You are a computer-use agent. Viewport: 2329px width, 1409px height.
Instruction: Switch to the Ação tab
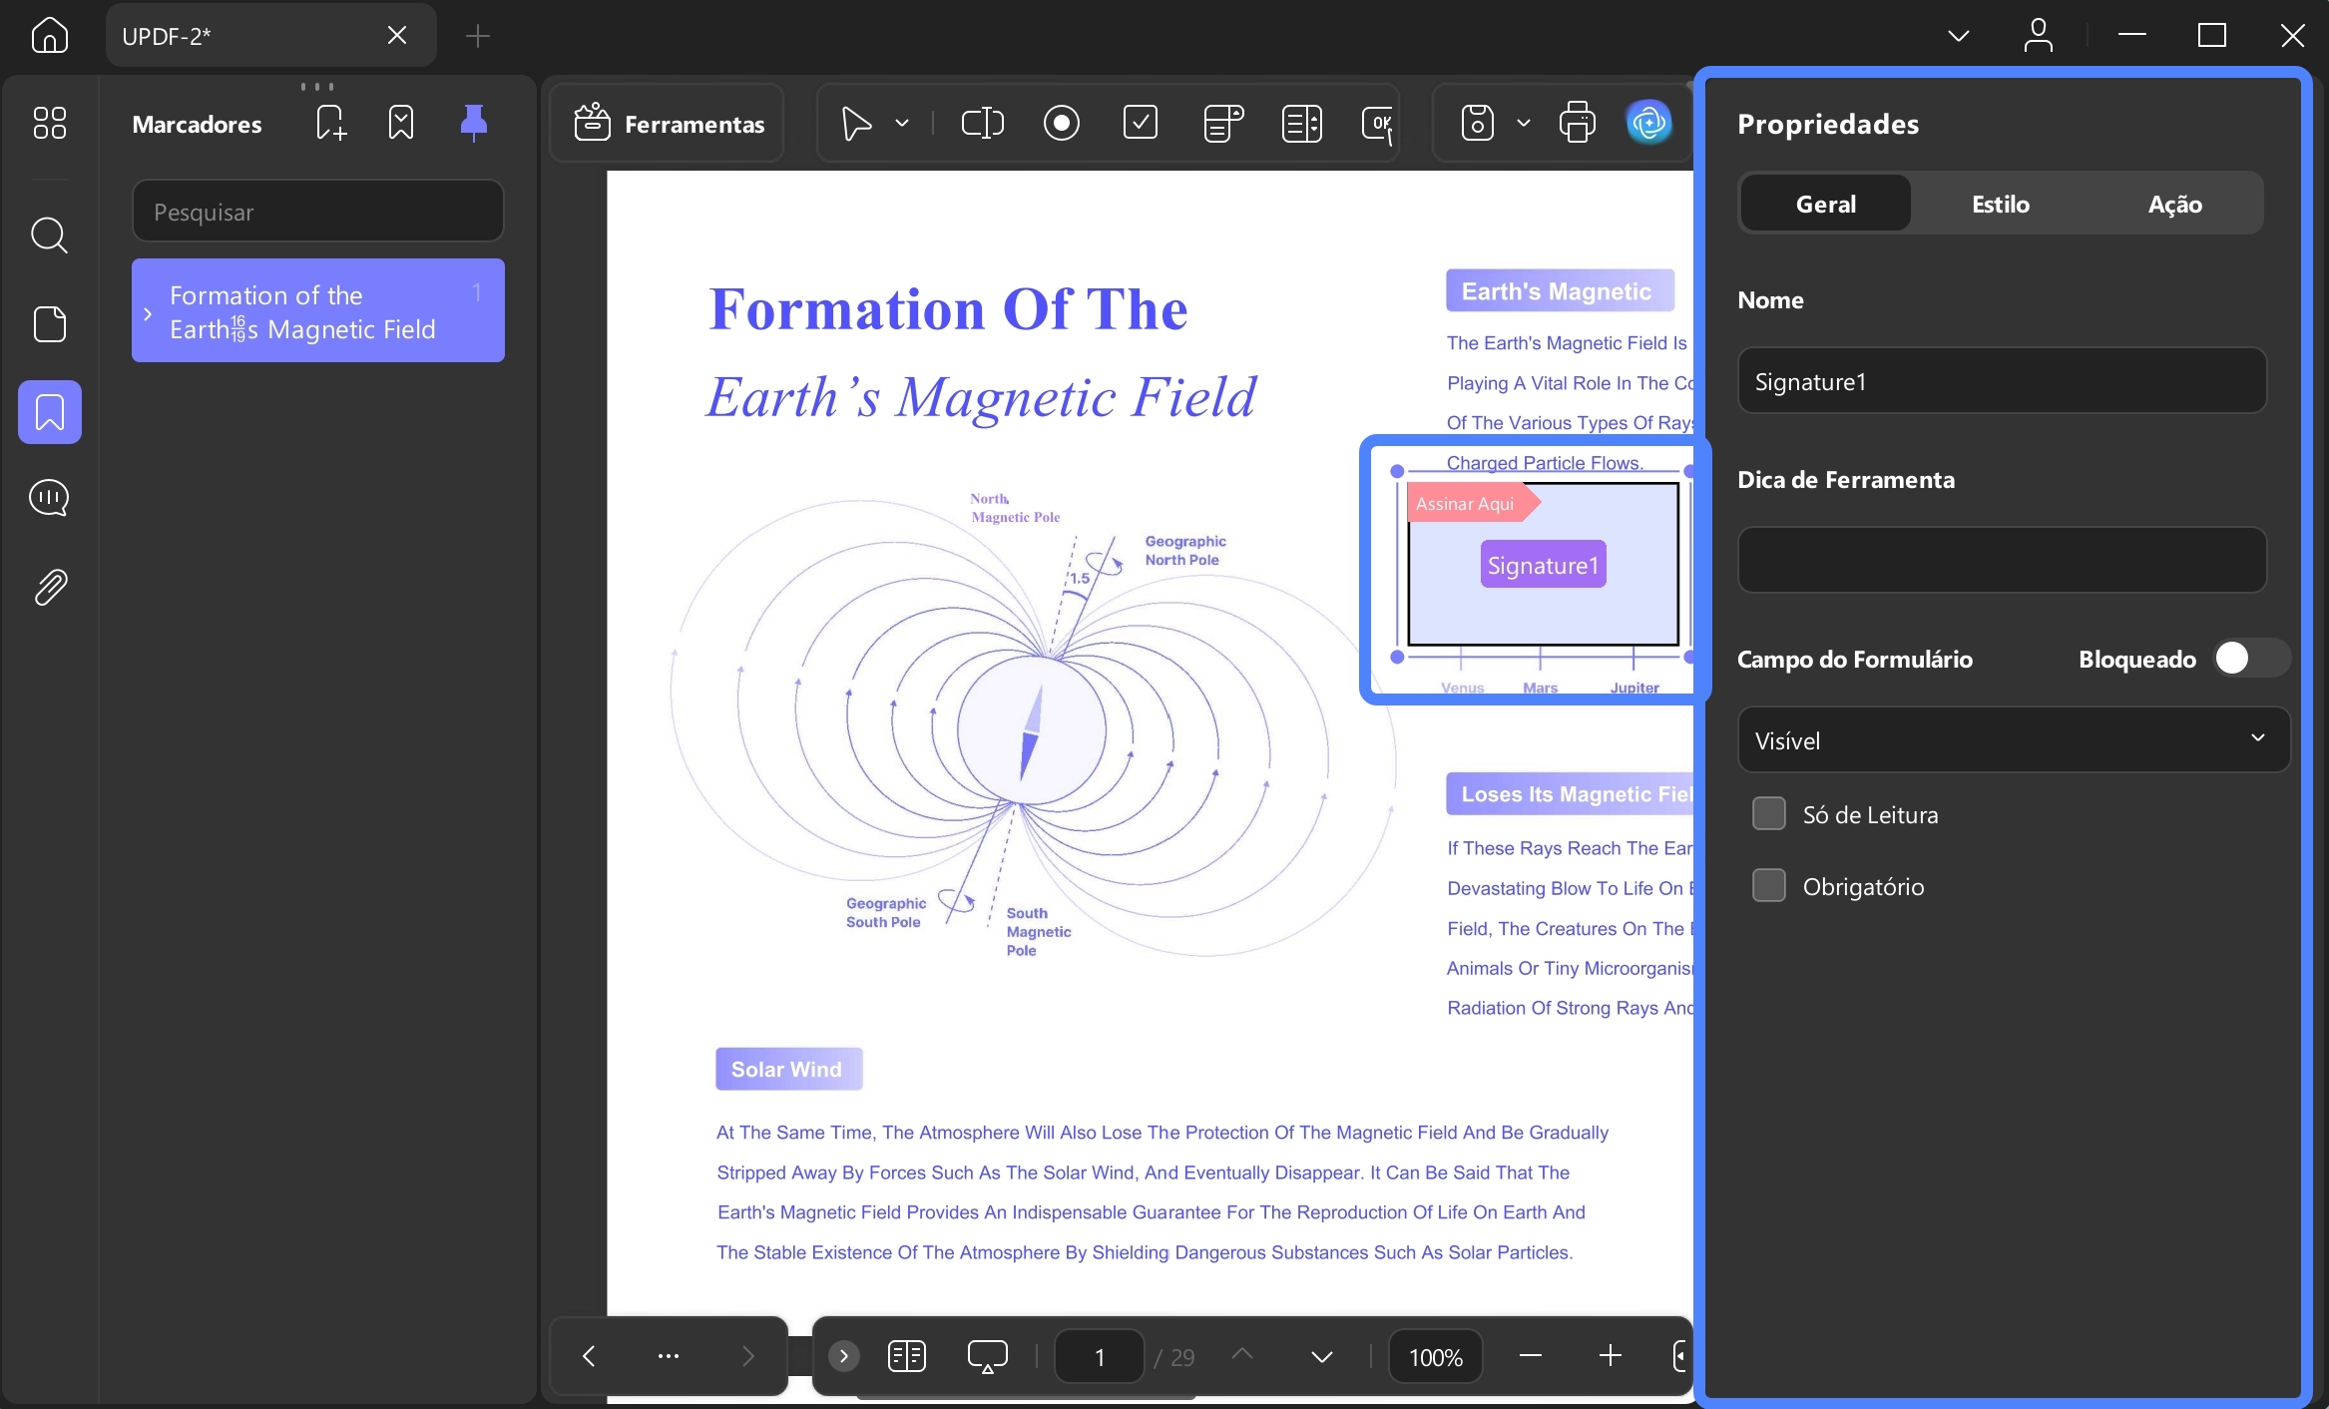[x=2175, y=205]
